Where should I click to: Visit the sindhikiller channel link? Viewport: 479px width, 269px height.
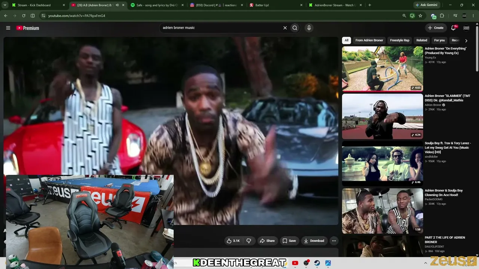click(x=431, y=157)
